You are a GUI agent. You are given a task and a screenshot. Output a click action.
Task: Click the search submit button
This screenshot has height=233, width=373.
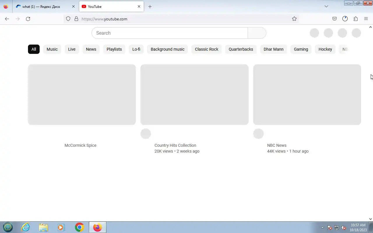click(x=257, y=33)
